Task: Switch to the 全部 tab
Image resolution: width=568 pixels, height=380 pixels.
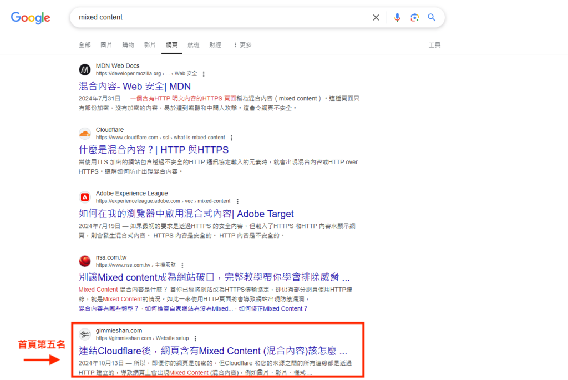Action: coord(85,45)
